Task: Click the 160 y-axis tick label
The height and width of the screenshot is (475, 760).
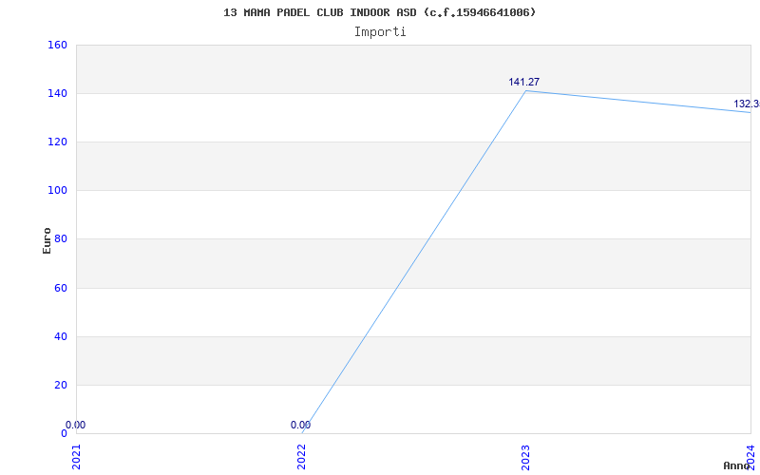Action: pyautogui.click(x=57, y=45)
